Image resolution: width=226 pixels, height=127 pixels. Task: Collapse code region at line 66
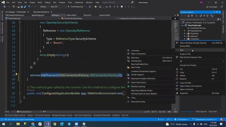click(20, 23)
